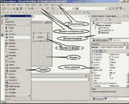Click the Toolbox scroll-down arrow
Screen dimensions: 129x104
(x=29, y=96)
